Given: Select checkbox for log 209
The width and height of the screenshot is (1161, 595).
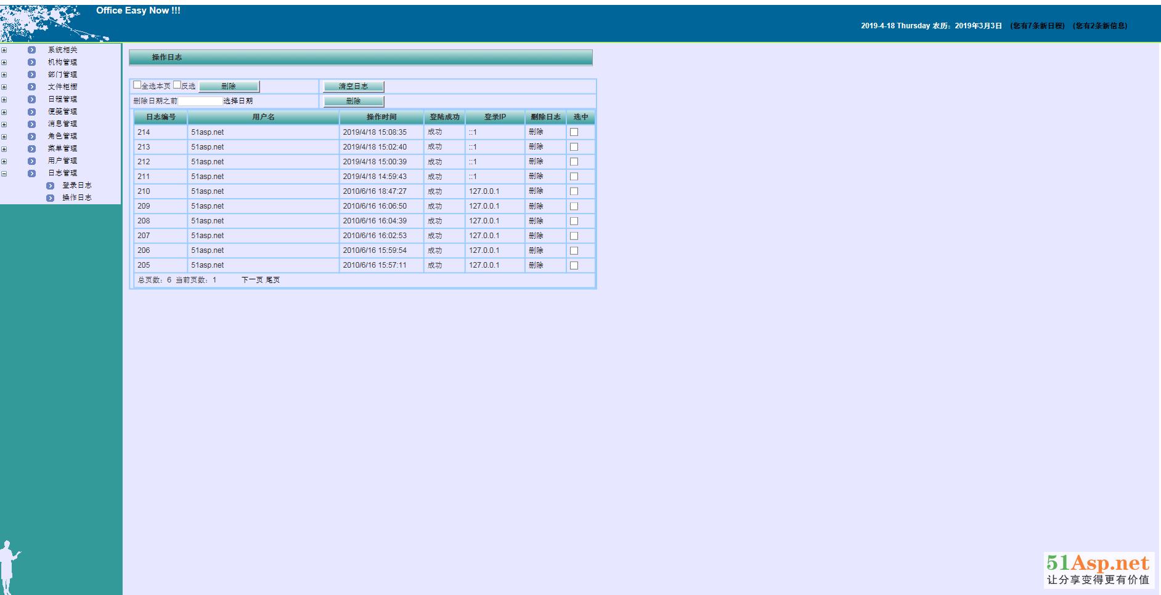Looking at the screenshot, I should click(x=574, y=206).
